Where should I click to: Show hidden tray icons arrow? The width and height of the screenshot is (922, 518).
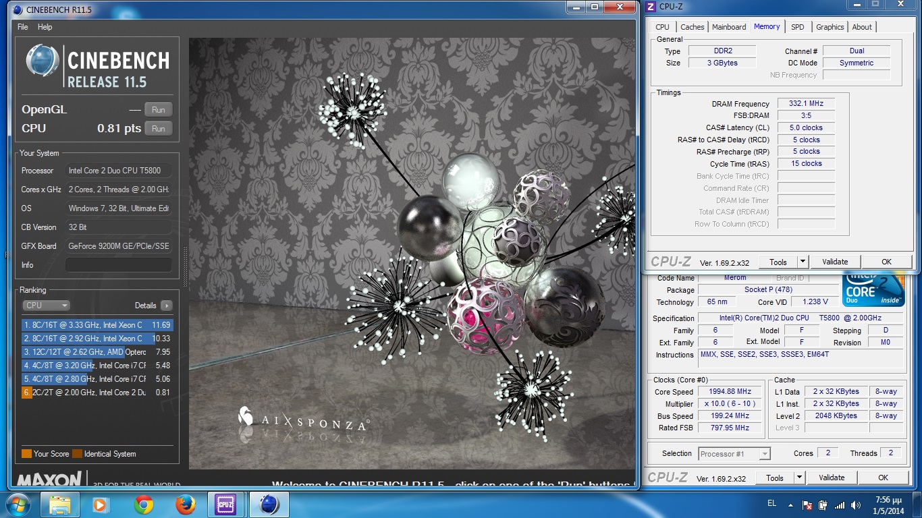tap(790, 505)
